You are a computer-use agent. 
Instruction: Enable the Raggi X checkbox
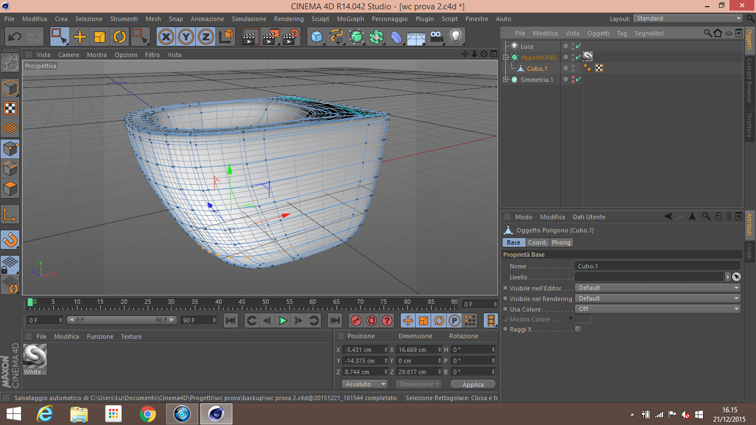click(578, 329)
